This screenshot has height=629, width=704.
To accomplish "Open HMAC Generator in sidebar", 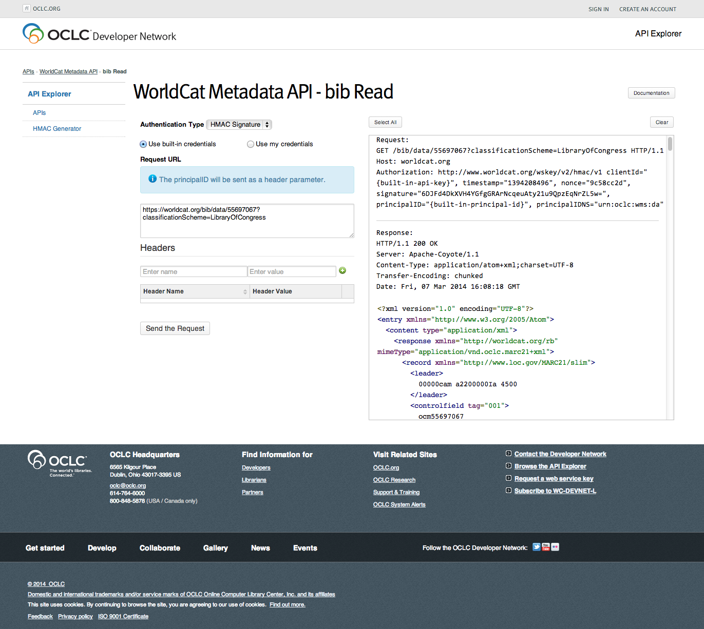I will (x=57, y=129).
